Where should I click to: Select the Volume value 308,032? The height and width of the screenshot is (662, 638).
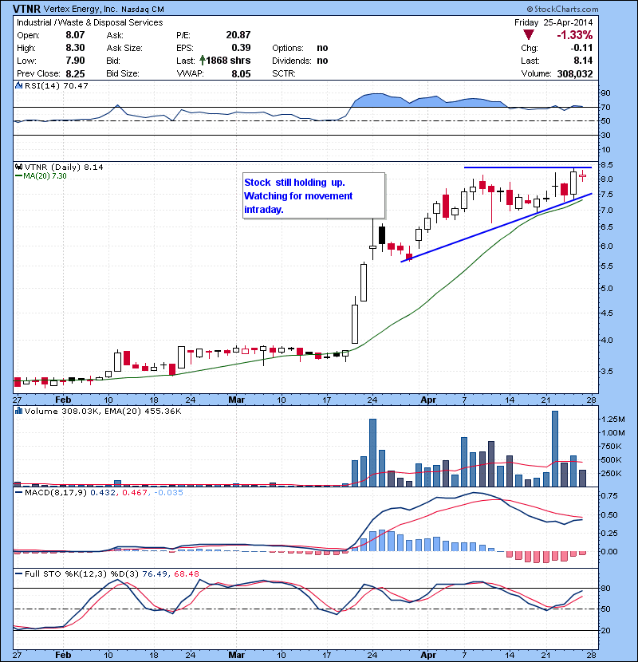point(575,73)
